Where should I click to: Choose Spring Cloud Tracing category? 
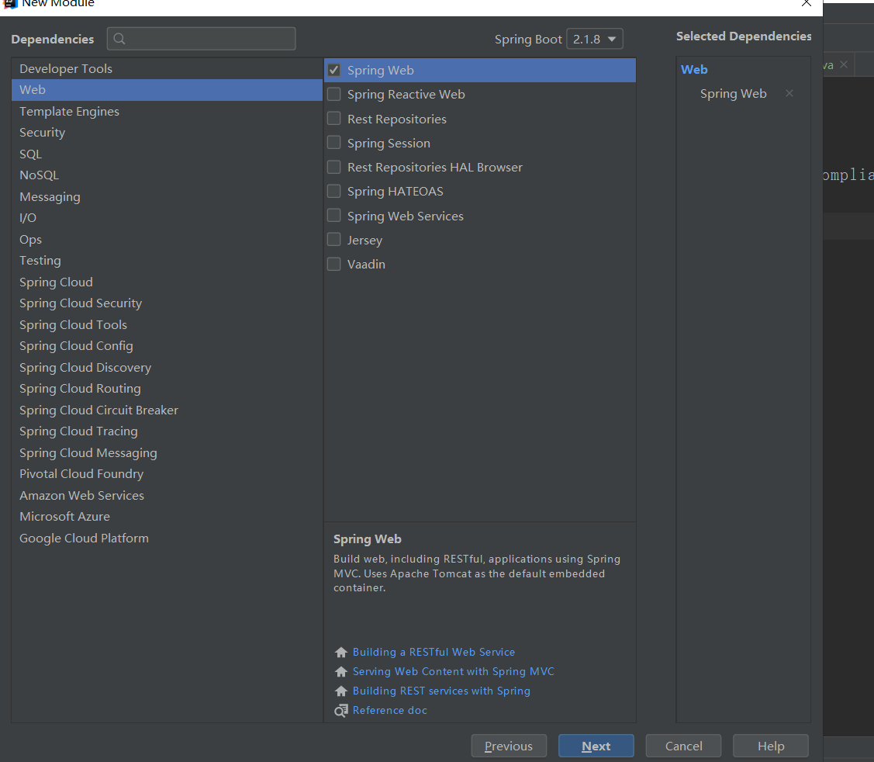pyautogui.click(x=167, y=431)
